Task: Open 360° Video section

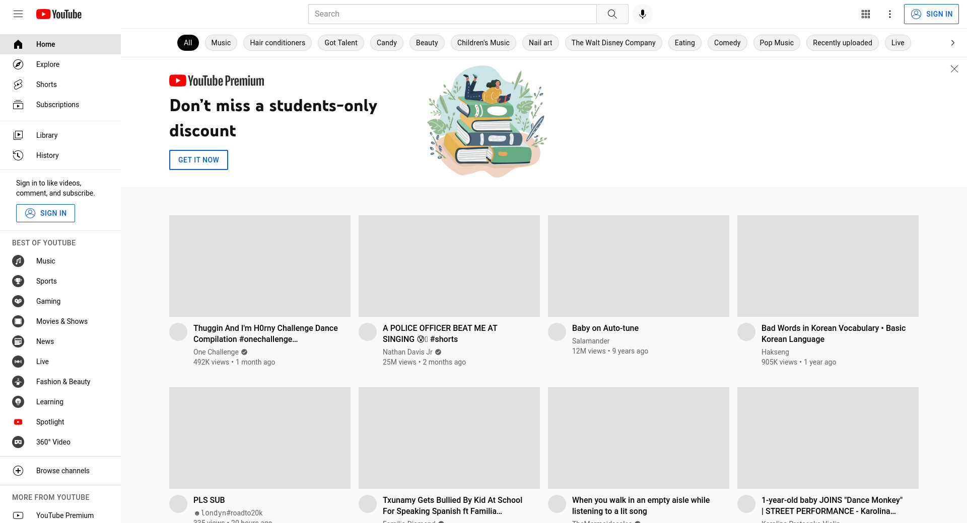Action: pyautogui.click(x=60, y=442)
